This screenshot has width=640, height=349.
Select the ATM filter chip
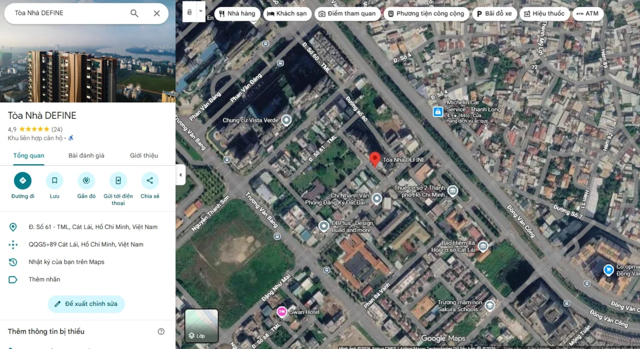coord(588,14)
